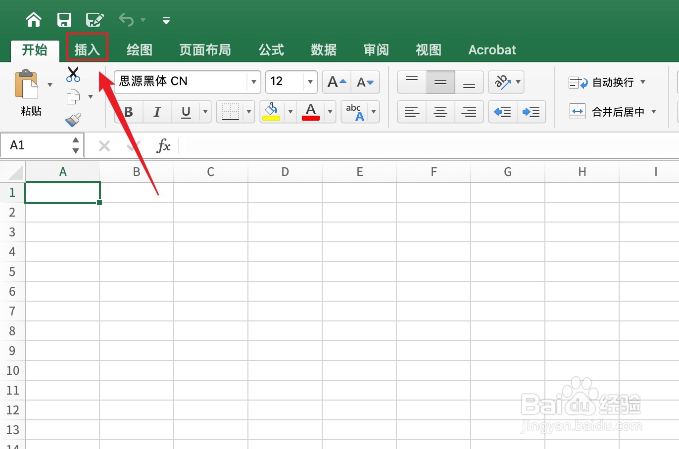The height and width of the screenshot is (449, 679).
Task: Select middle vertical alignment
Action: click(440, 82)
